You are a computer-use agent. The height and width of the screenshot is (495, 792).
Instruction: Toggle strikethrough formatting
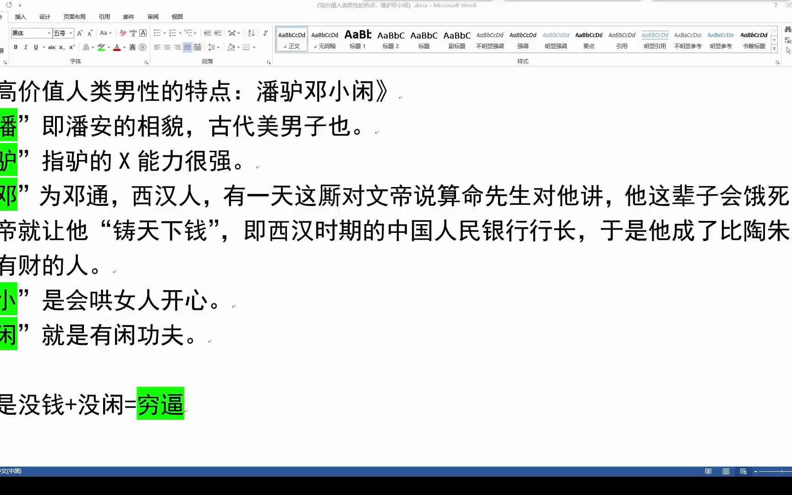click(x=52, y=47)
